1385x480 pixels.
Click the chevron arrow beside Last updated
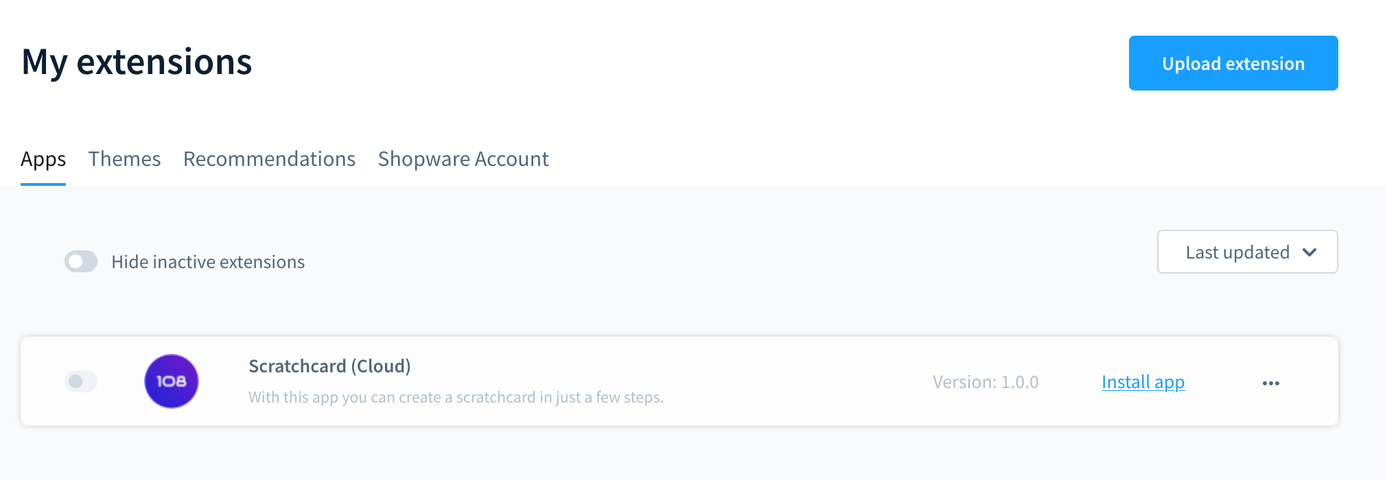1310,252
